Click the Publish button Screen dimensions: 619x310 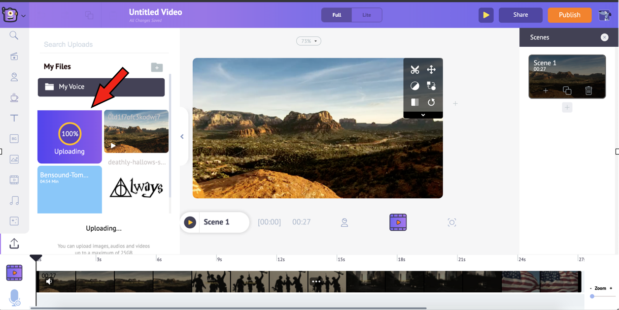click(x=569, y=15)
